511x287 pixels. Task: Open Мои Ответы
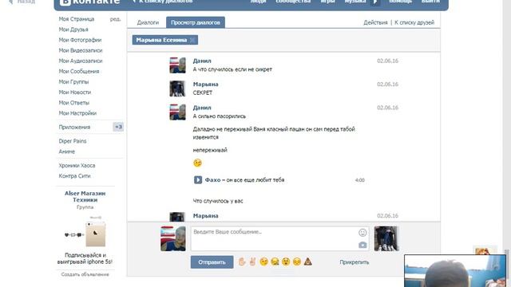coord(74,103)
